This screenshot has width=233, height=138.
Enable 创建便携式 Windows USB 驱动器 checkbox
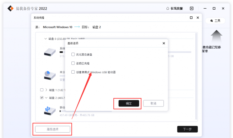click(x=73, y=72)
